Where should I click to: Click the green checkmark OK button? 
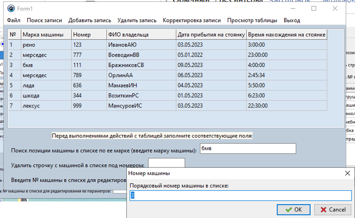click(x=294, y=210)
